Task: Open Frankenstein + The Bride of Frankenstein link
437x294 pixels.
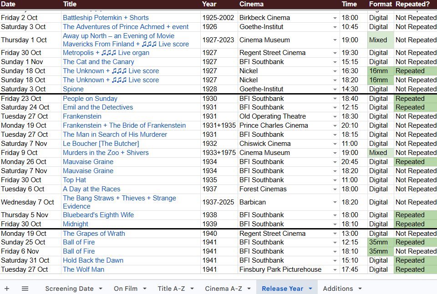Action: pyautogui.click(x=124, y=125)
